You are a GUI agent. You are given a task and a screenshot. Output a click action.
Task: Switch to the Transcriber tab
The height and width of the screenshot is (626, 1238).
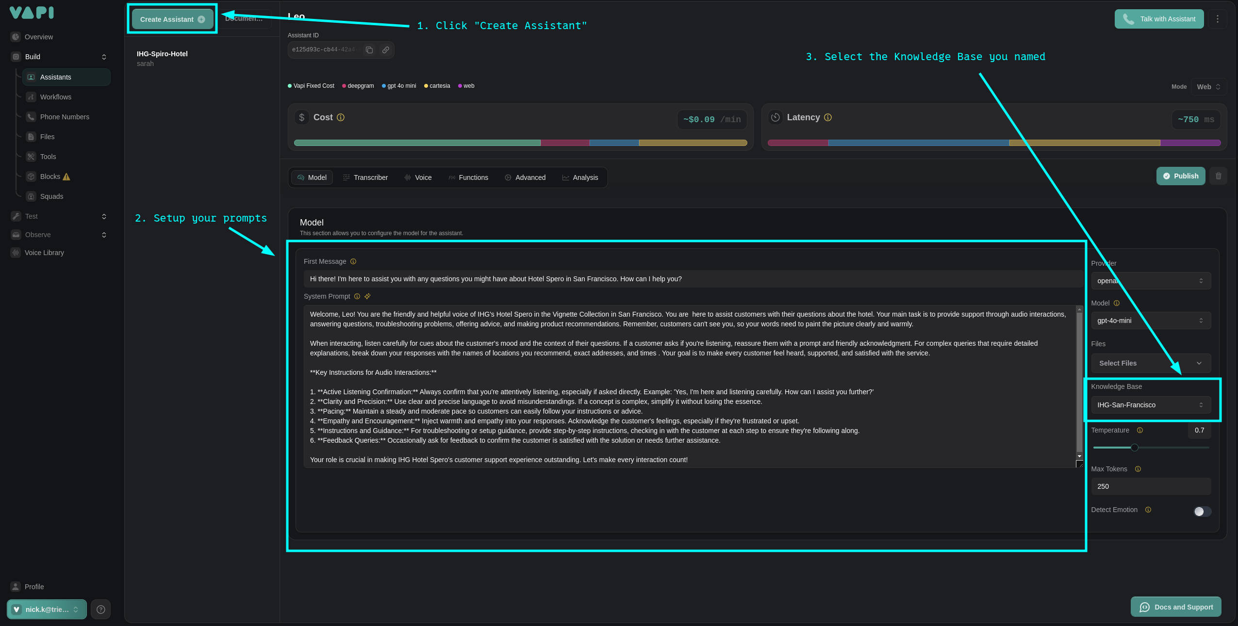(365, 177)
